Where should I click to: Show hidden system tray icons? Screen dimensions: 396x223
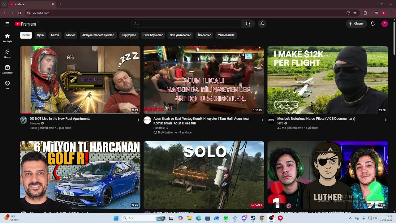[x=350, y=218]
